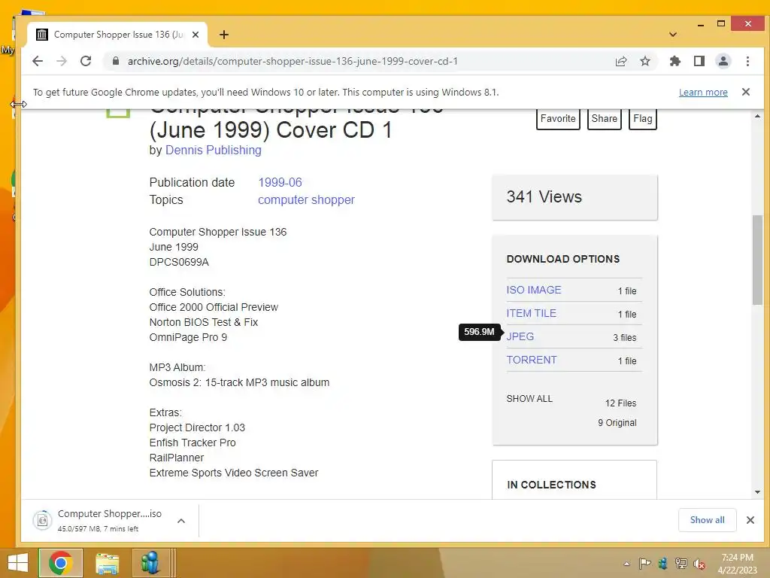Click the ITEM TILE download link

pyautogui.click(x=532, y=313)
